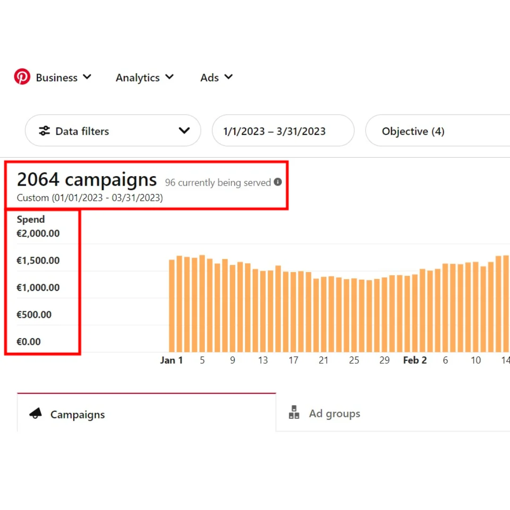Click the Jan 1 date label on axis

[171, 360]
